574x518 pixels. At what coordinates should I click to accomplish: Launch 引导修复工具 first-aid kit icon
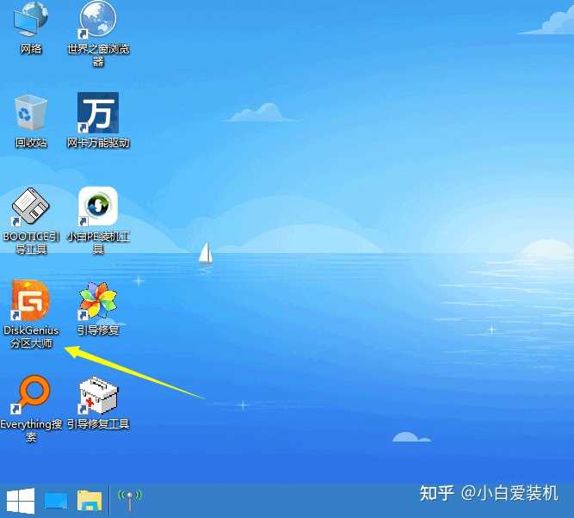coord(98,395)
